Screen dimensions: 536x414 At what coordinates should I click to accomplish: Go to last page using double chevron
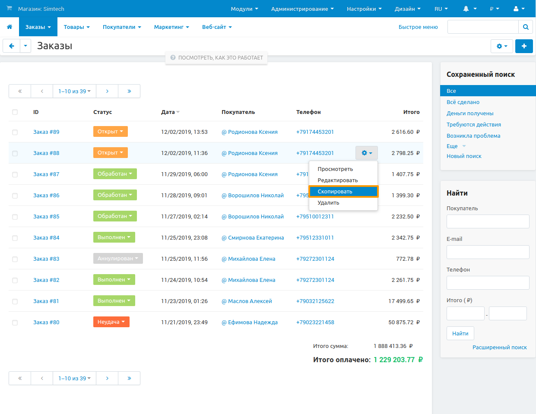click(x=129, y=91)
